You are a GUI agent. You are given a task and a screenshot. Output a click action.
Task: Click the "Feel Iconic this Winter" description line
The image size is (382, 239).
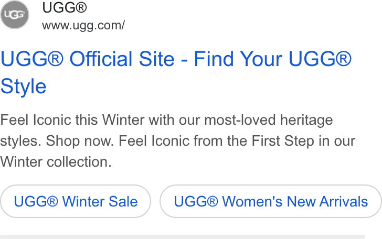click(166, 120)
